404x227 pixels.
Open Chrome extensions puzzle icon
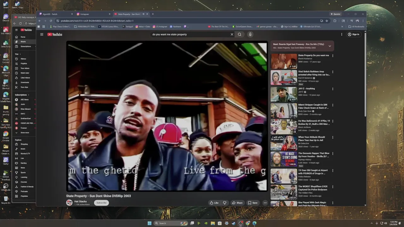pos(335,21)
